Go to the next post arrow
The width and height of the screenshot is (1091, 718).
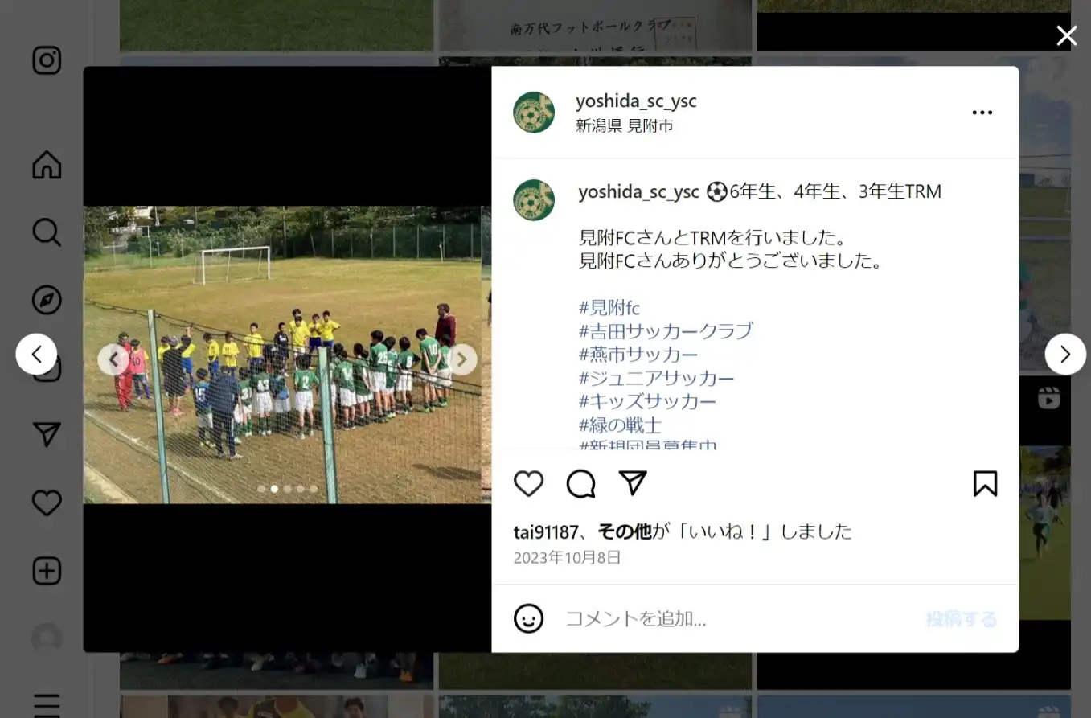(x=1065, y=354)
